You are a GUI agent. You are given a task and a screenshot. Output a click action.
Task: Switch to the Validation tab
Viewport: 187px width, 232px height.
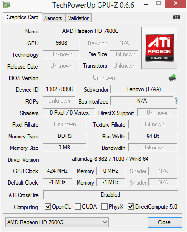[x=79, y=18]
